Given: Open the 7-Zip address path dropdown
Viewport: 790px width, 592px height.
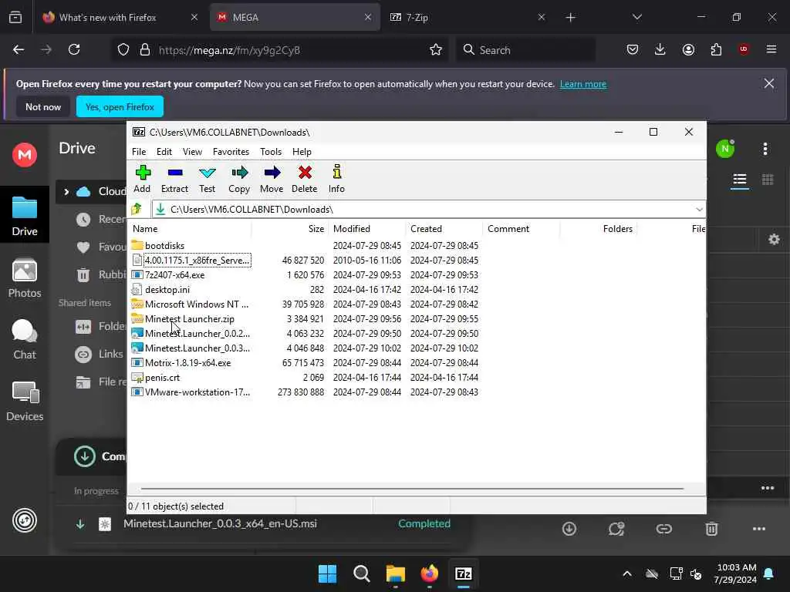Looking at the screenshot, I should 699,210.
